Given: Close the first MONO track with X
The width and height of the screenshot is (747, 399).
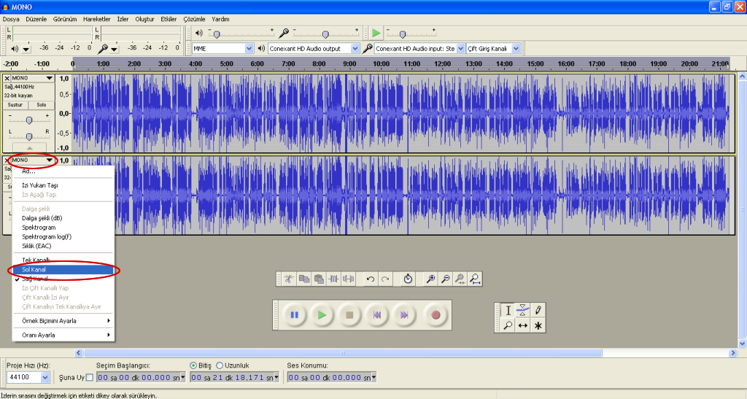Looking at the screenshot, I should (7, 78).
